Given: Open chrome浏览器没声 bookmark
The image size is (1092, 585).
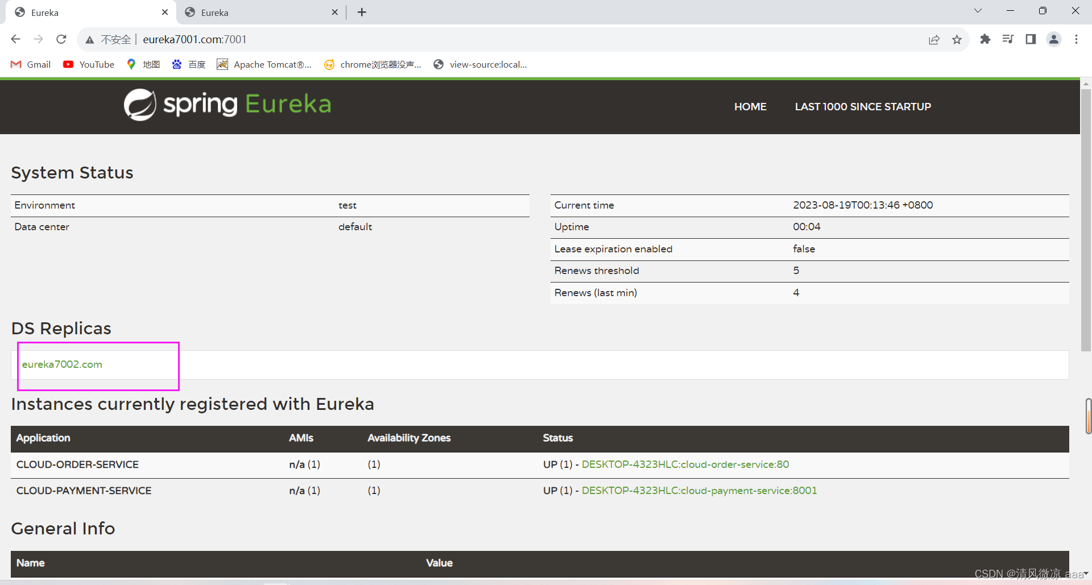Looking at the screenshot, I should pos(373,64).
